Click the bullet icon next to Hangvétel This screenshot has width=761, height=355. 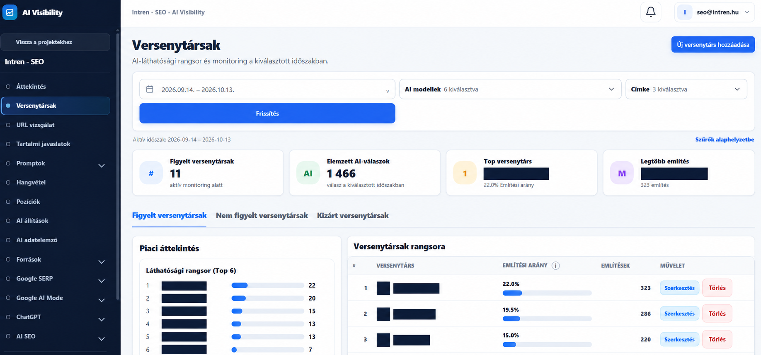(x=8, y=182)
